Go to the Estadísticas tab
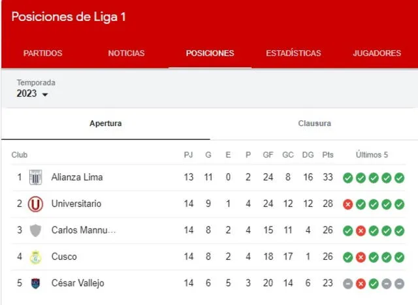Image resolution: width=418 pixels, height=305 pixels. (293, 54)
